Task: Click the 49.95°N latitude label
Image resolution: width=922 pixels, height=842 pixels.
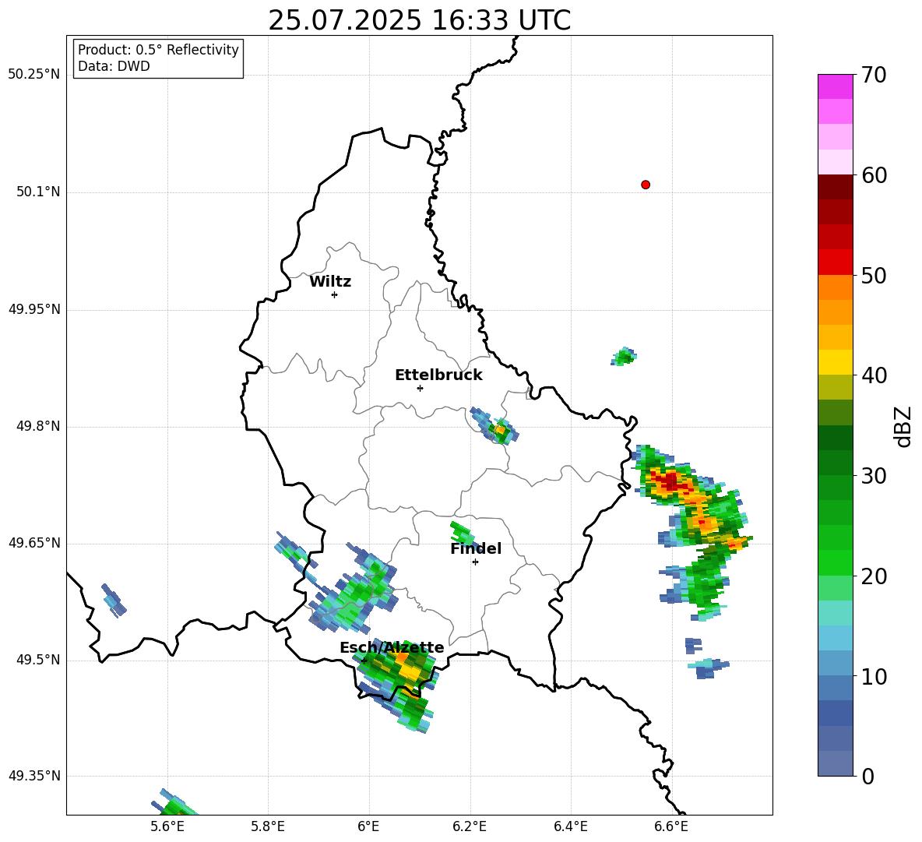Action: click(33, 309)
